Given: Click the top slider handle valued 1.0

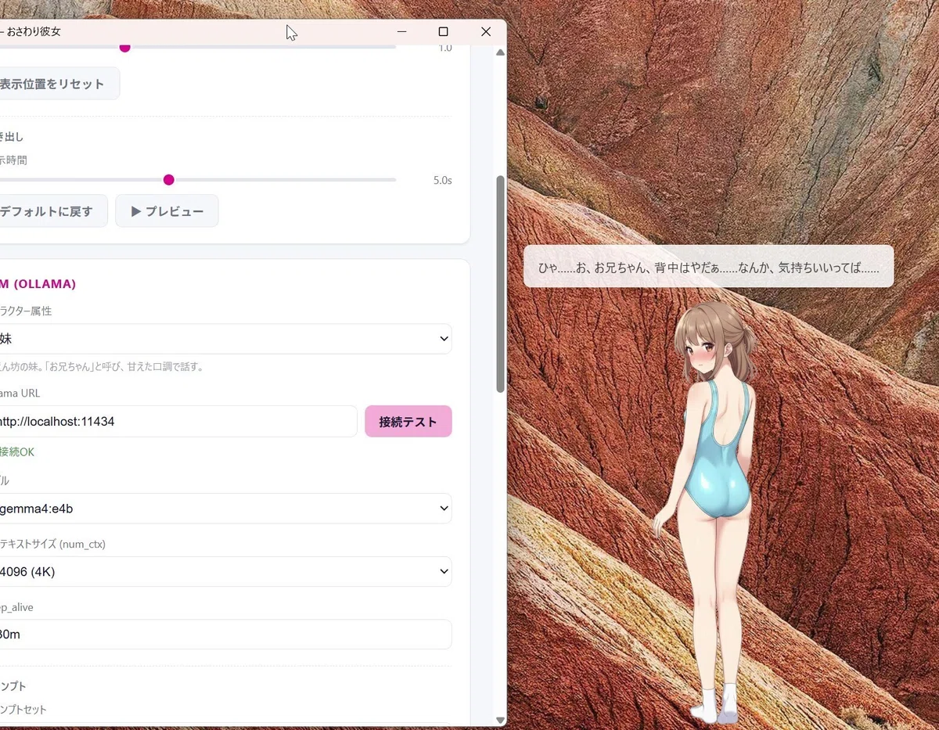Looking at the screenshot, I should pyautogui.click(x=124, y=48).
